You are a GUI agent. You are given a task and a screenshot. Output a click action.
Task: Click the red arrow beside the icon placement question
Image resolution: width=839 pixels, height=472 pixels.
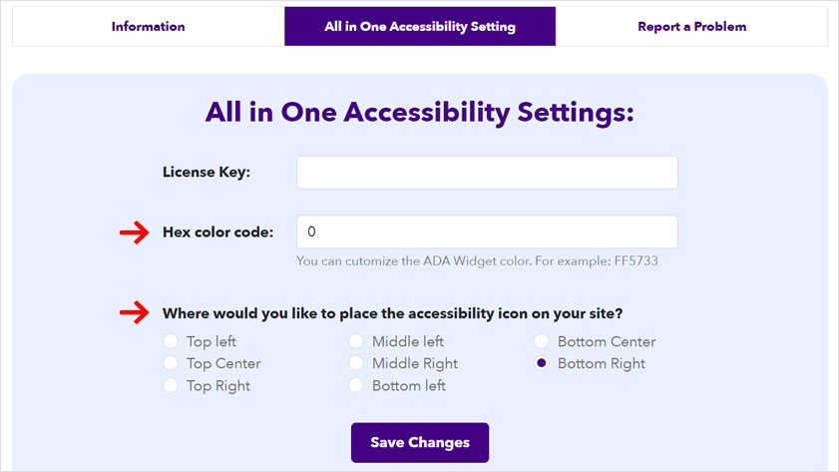[x=133, y=313]
